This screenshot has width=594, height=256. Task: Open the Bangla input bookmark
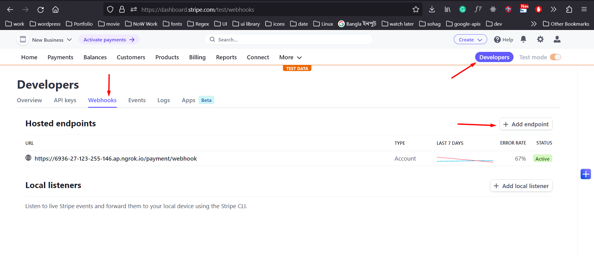357,24
